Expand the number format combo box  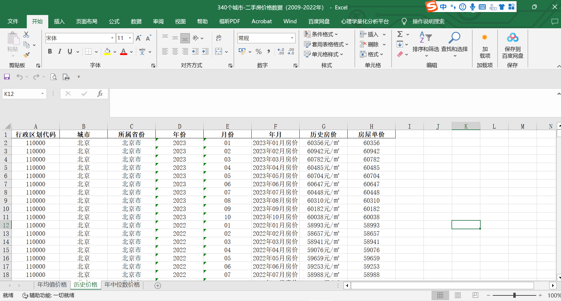point(292,38)
